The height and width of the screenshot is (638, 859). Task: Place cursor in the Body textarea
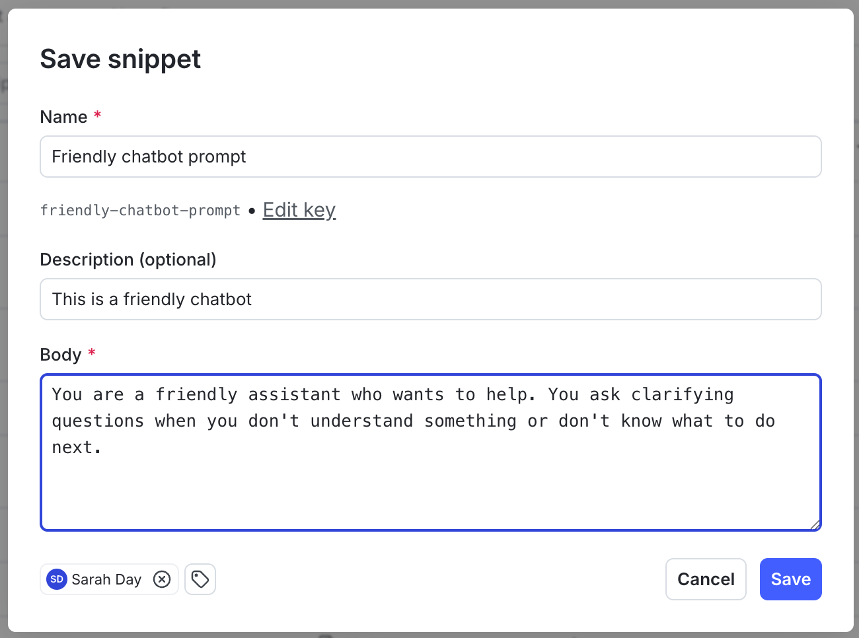[429, 453]
